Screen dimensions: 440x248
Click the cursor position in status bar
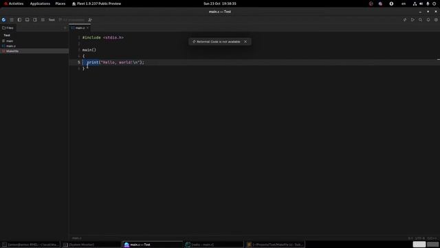[x=410, y=238]
